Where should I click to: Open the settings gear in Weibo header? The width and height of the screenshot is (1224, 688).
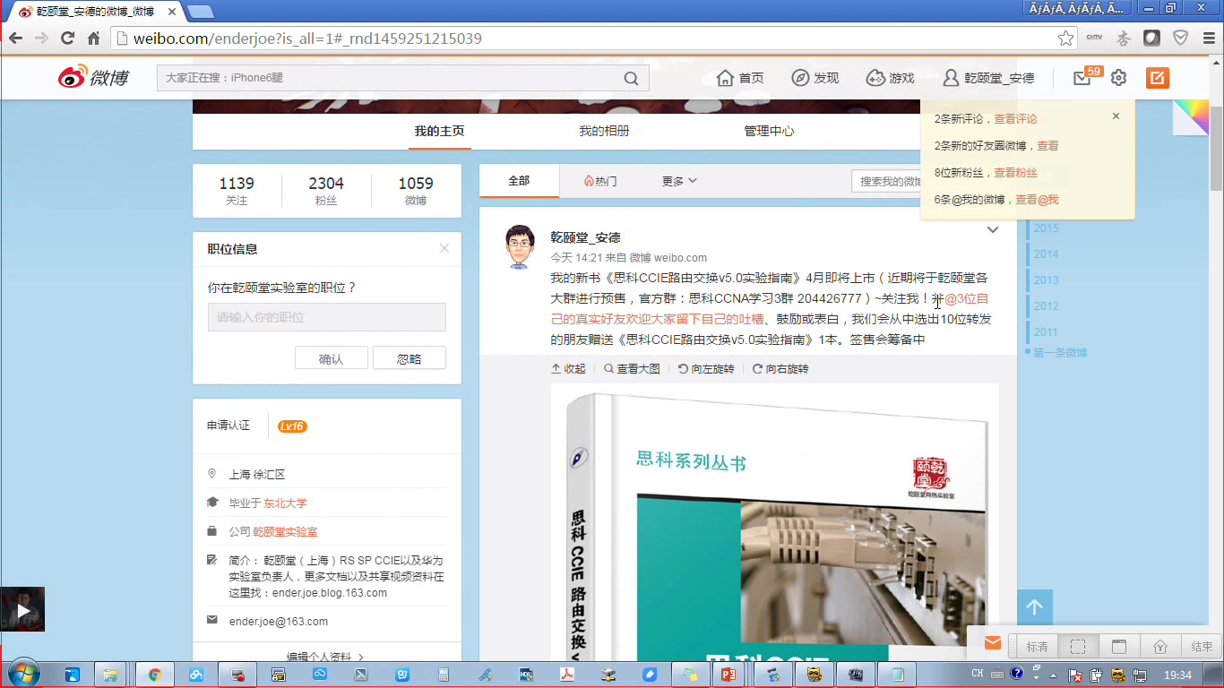tap(1118, 78)
